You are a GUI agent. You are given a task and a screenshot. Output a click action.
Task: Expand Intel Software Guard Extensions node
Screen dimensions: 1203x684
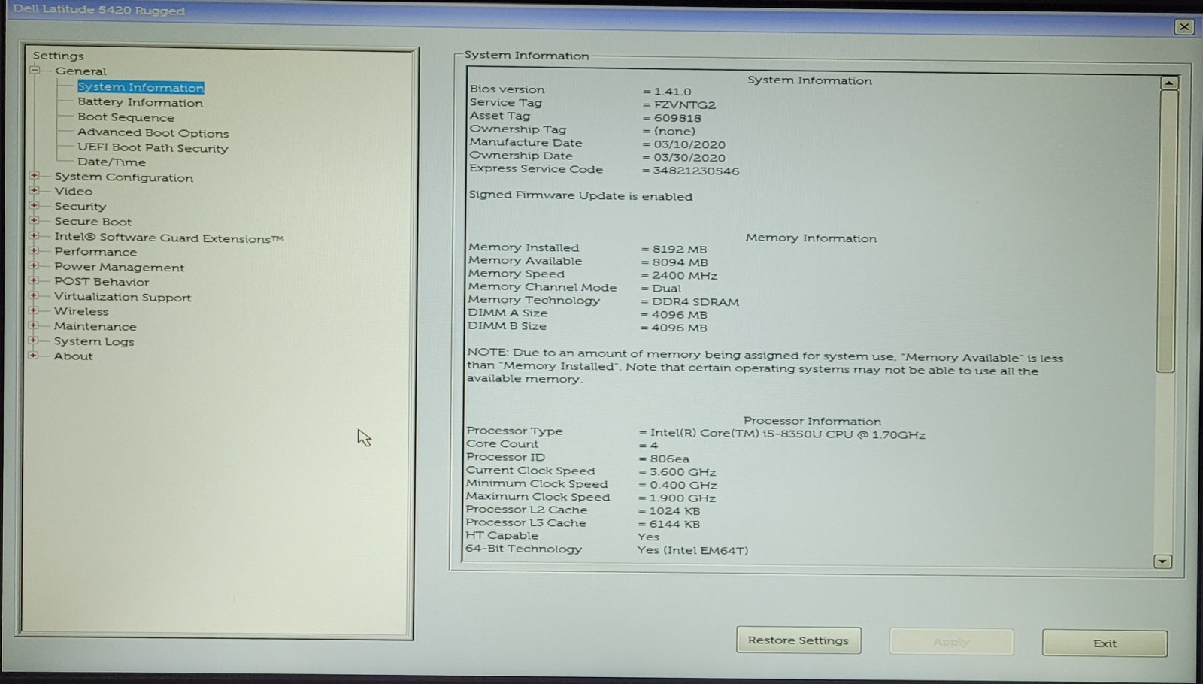click(x=34, y=235)
